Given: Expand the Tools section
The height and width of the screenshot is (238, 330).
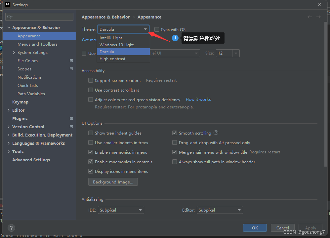Looking at the screenshot, I should click(9, 151).
